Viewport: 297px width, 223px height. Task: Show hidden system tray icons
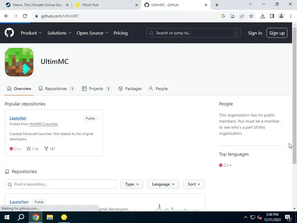[x=245, y=217]
